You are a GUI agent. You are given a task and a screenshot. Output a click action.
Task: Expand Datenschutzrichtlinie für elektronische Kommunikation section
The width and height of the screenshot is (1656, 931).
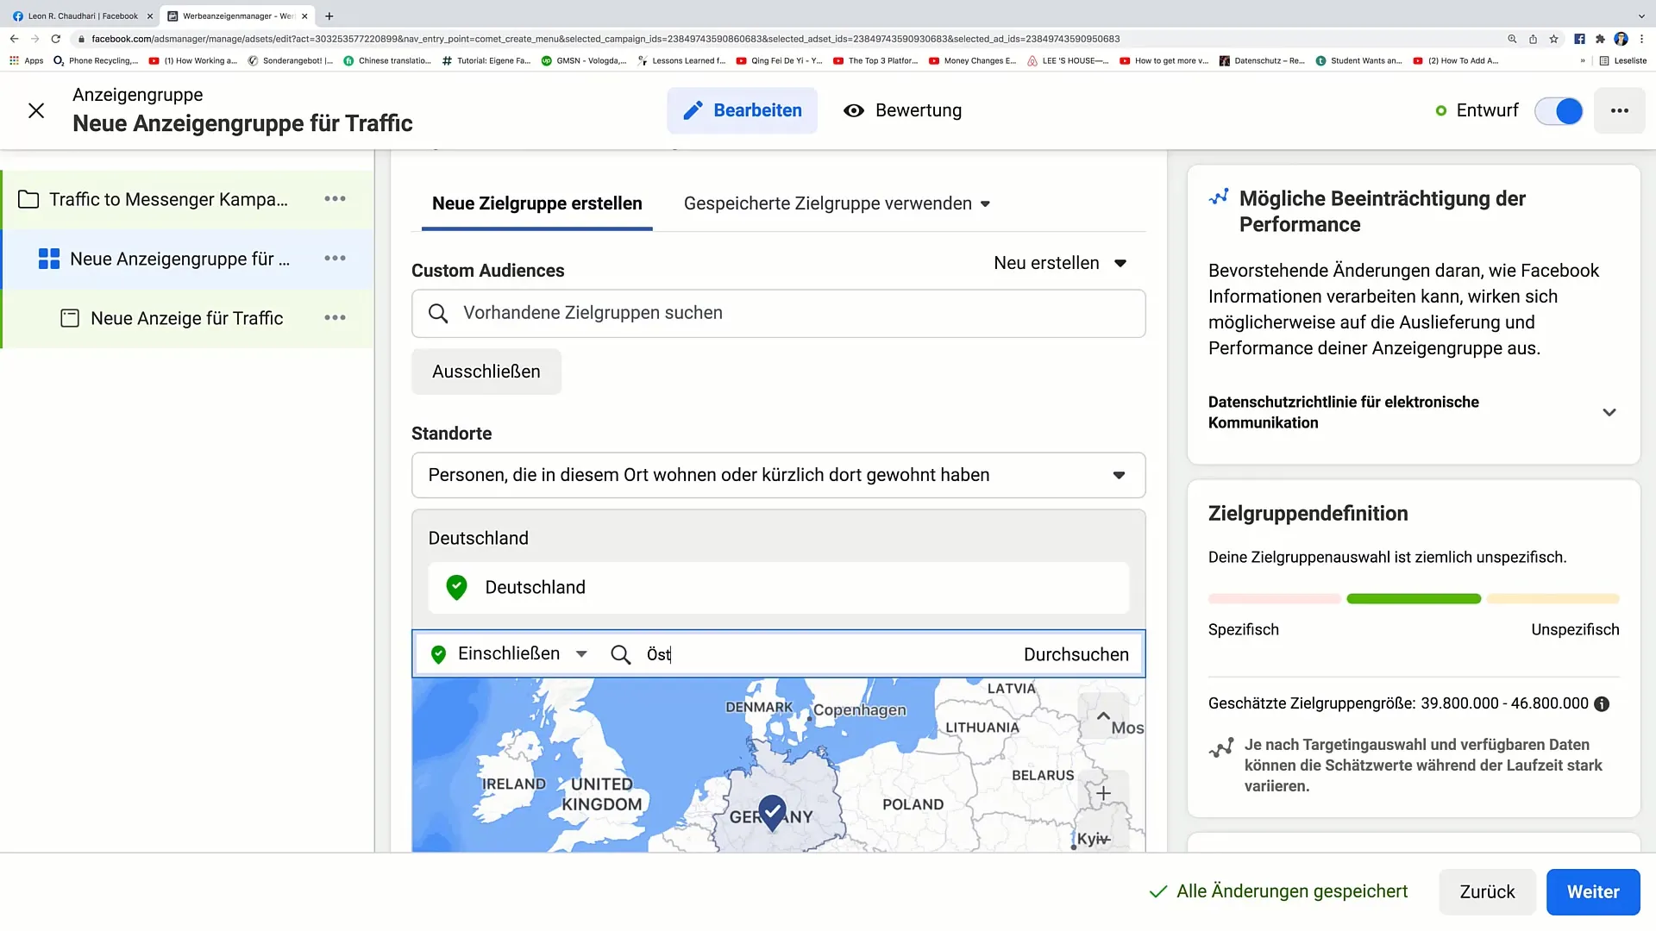[x=1413, y=412]
